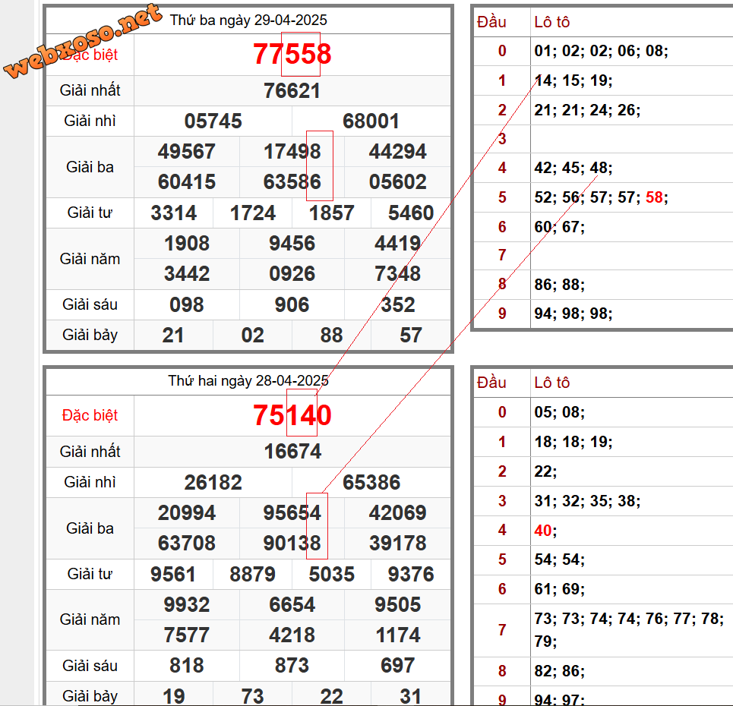Click the Lô tô row "18; 18; 19;"

tap(573, 442)
